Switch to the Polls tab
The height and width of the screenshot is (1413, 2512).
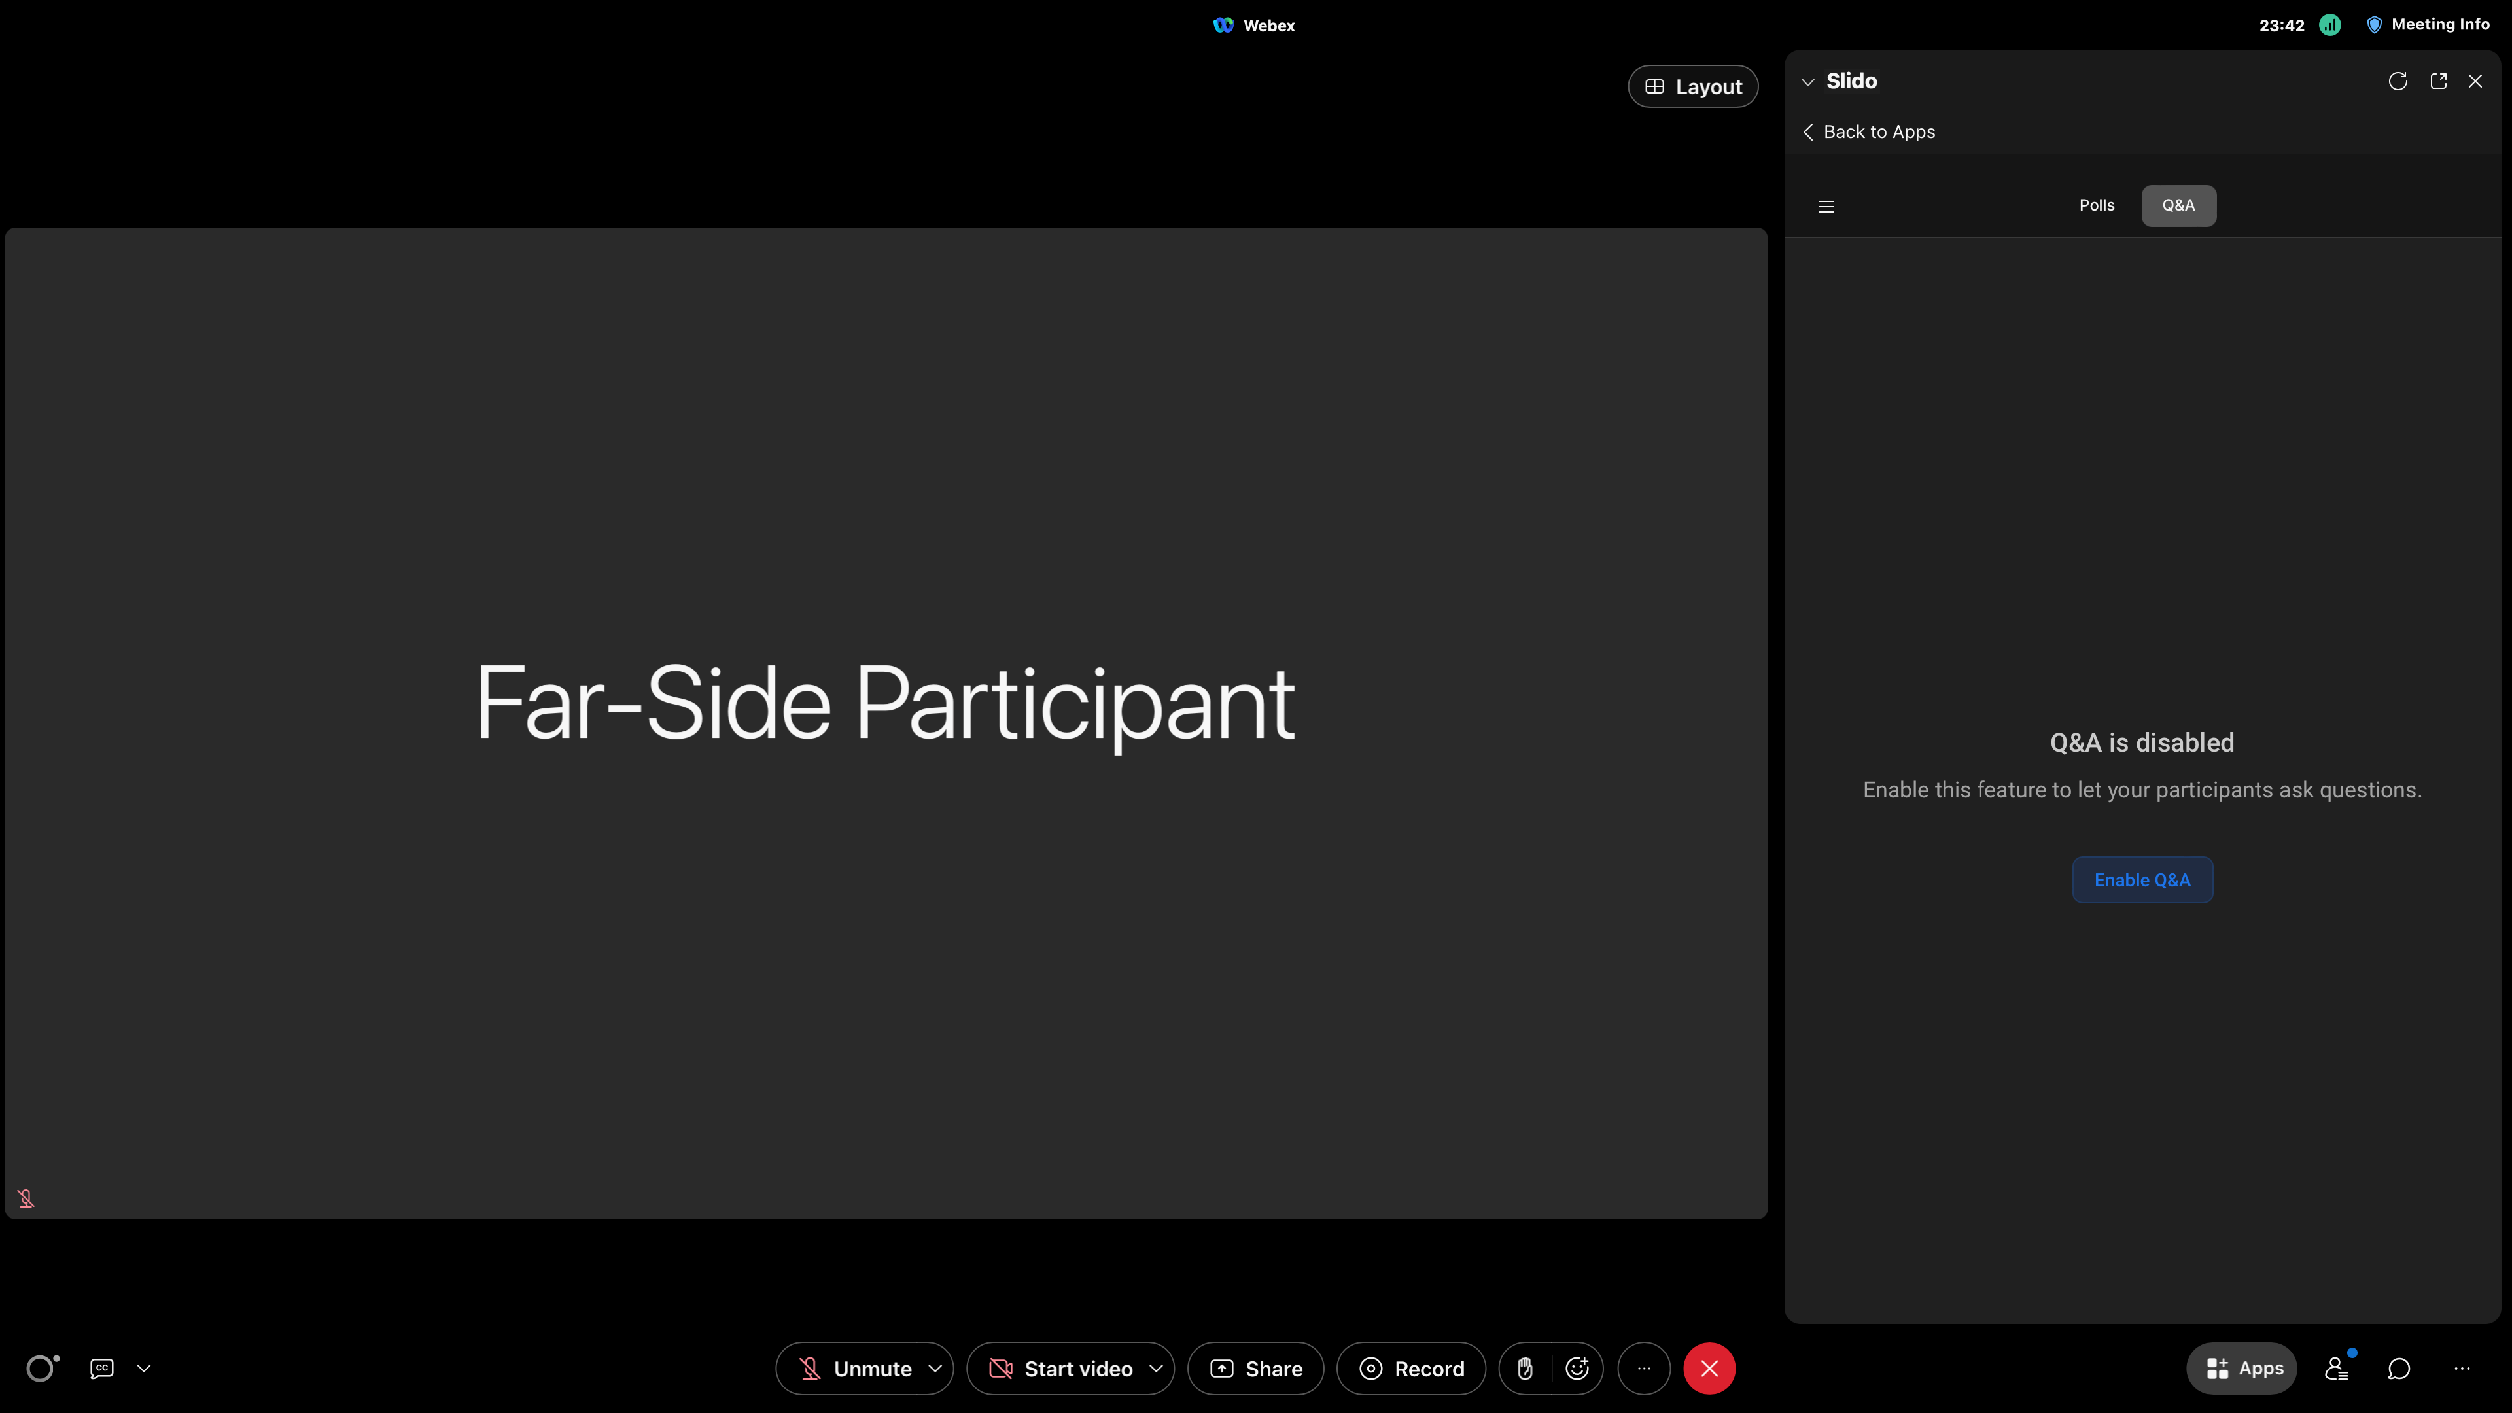2097,206
